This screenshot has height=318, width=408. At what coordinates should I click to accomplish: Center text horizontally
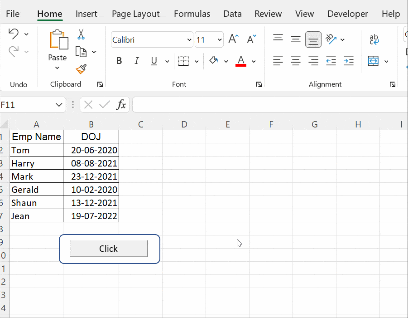pos(296,61)
